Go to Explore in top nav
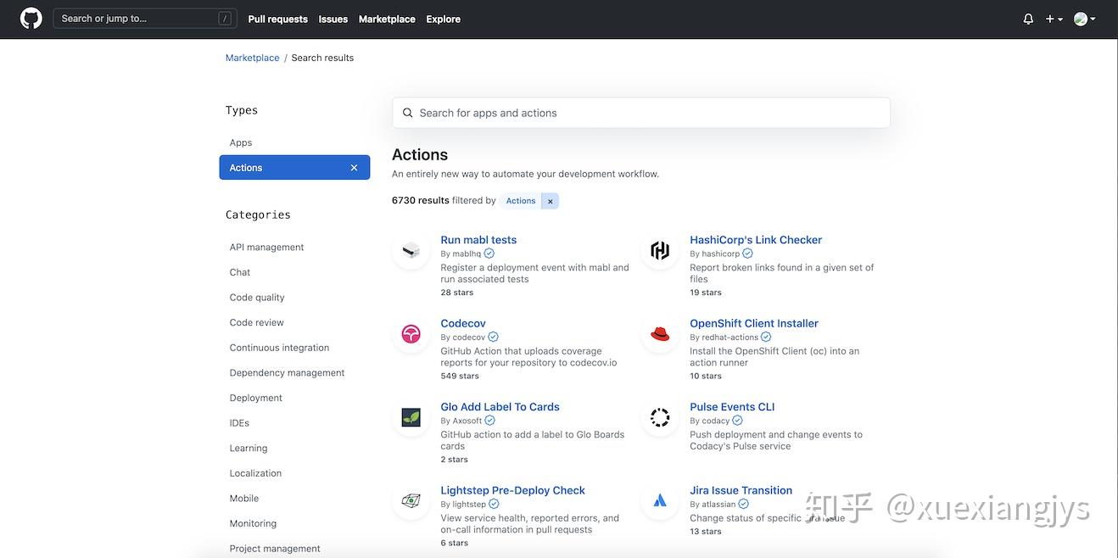Screen dimensions: 1118x558 click(443, 19)
